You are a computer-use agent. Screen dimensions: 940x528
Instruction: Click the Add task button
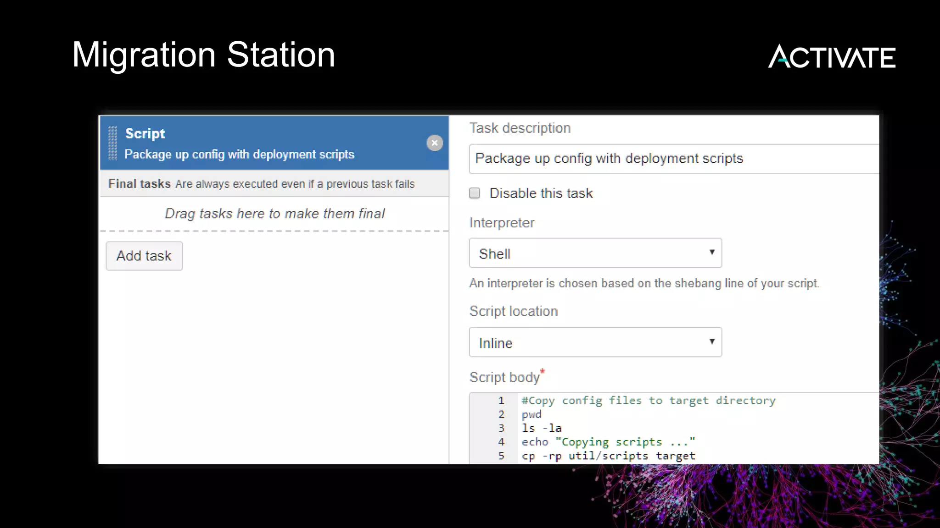coord(144,256)
